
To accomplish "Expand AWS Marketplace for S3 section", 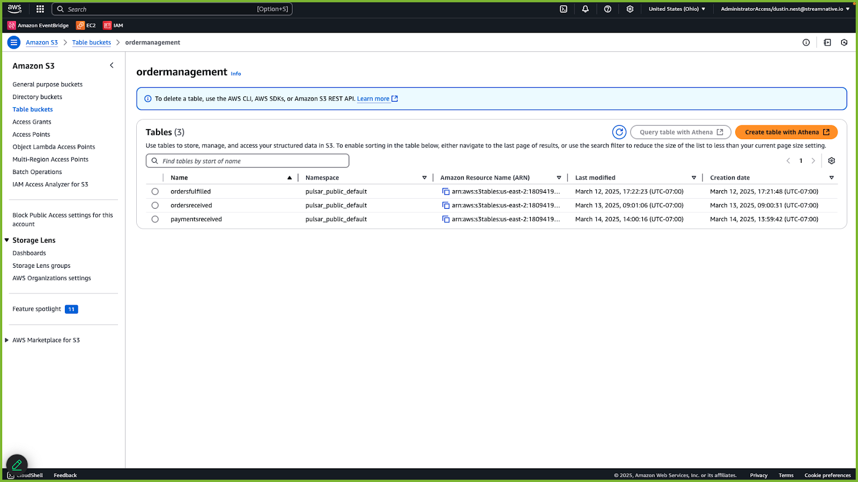I will [x=7, y=340].
